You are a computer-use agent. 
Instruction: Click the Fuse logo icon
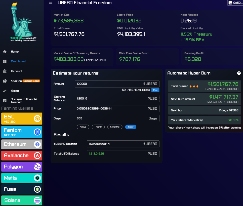pyautogui.click(x=37, y=189)
